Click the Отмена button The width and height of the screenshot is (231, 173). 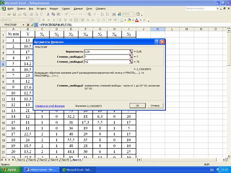tap(155, 105)
